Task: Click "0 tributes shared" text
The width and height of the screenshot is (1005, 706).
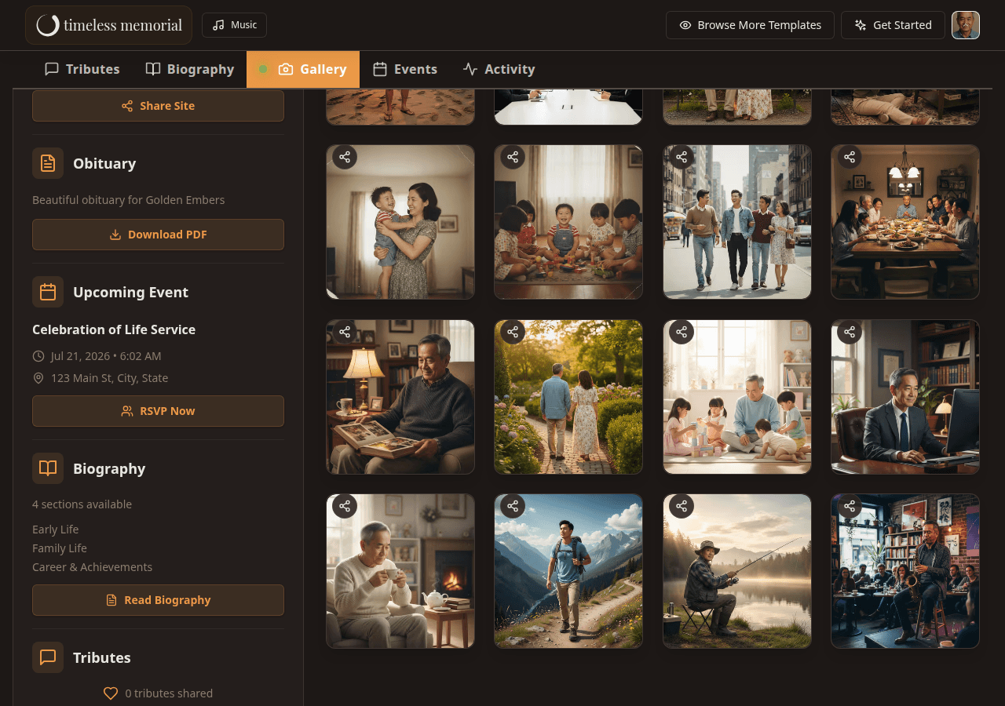Action: pos(169,693)
